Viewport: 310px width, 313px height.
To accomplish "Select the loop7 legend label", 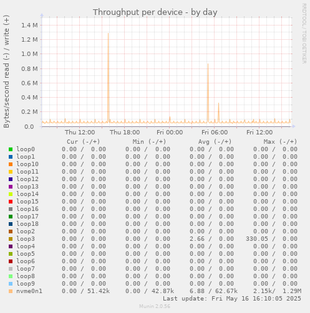I will tap(26, 269).
